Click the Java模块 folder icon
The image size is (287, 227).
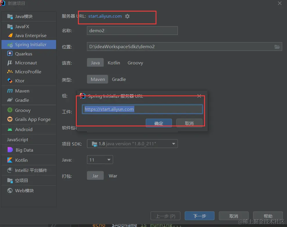[x=10, y=17]
